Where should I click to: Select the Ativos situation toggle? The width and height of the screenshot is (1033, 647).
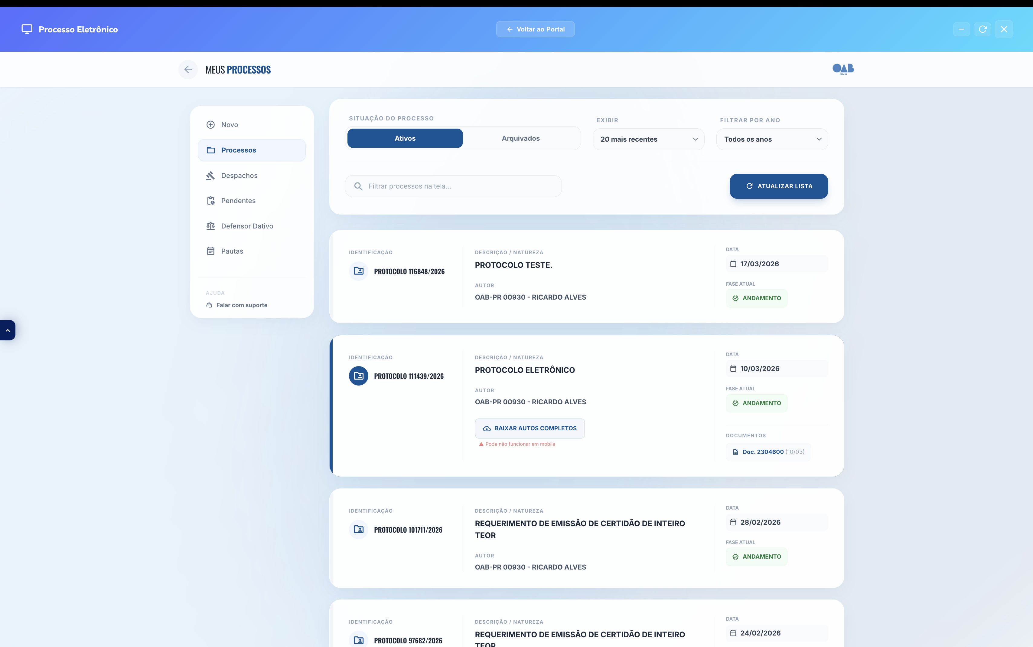(x=405, y=138)
